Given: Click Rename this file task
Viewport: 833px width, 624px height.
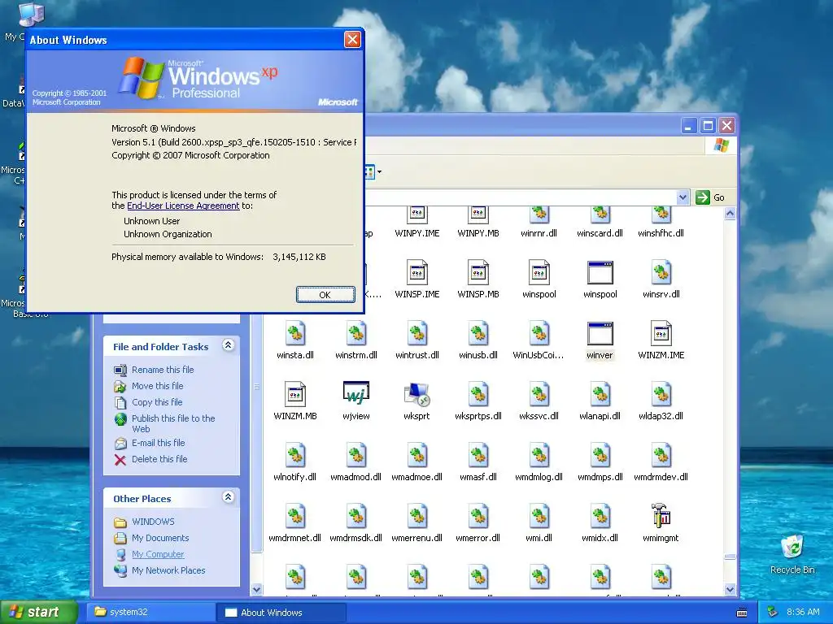Looking at the screenshot, I should coord(163,370).
